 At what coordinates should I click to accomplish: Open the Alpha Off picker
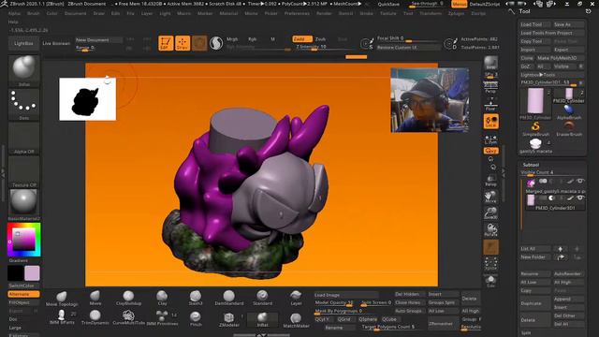pos(23,138)
